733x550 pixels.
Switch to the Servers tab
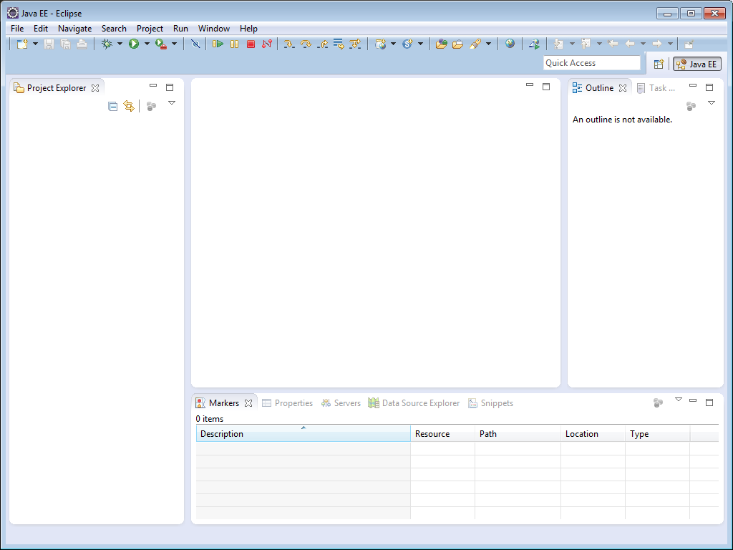[341, 403]
